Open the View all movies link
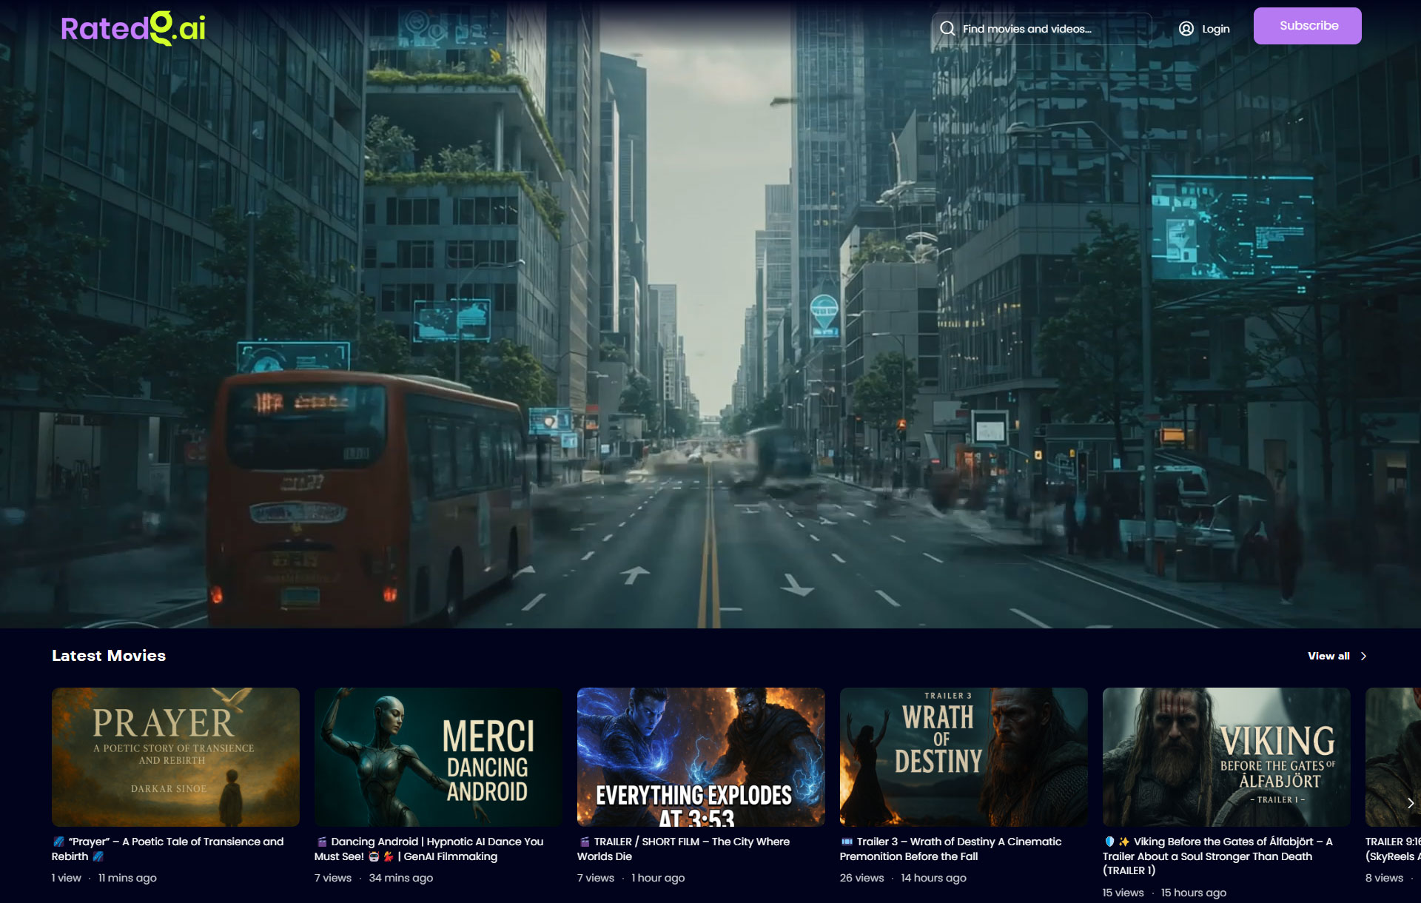This screenshot has height=903, width=1421. 1328,656
